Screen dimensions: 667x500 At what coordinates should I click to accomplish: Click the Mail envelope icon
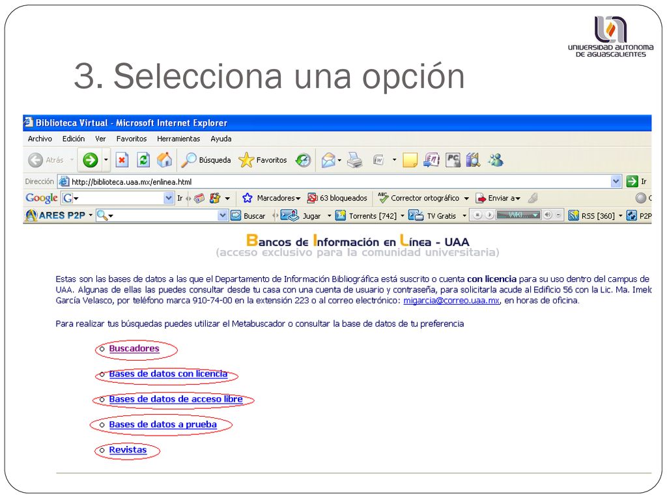coord(328,160)
